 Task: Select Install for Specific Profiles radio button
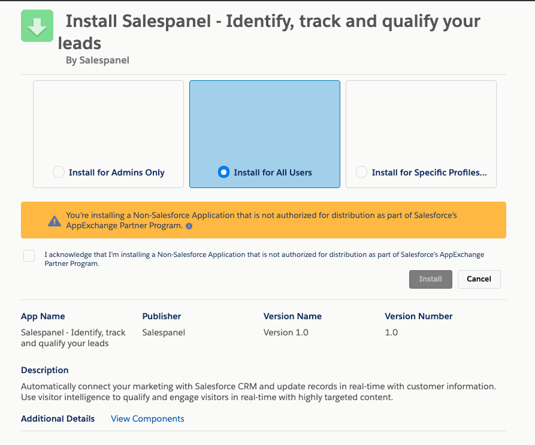(x=361, y=172)
